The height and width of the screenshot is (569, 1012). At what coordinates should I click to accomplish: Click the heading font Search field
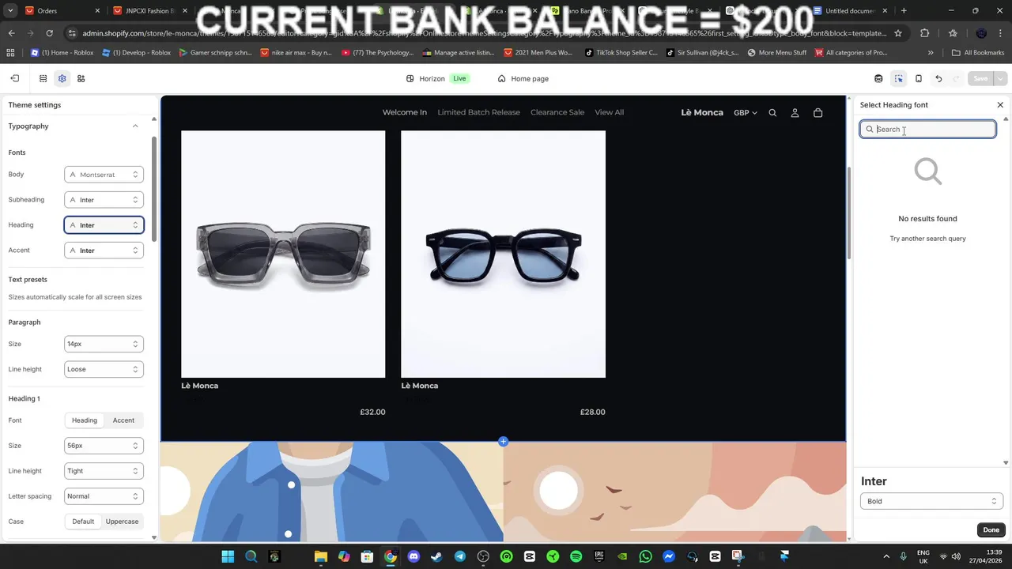coord(927,130)
